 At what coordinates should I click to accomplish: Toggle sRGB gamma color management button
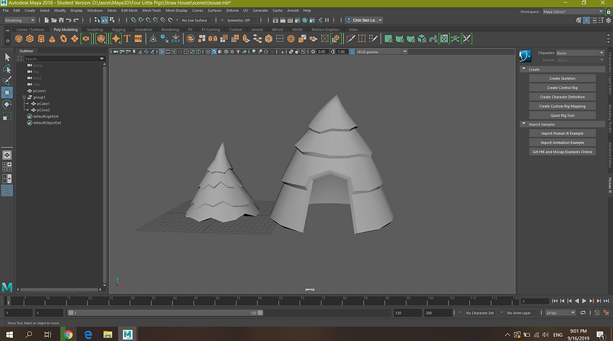pos(352,52)
